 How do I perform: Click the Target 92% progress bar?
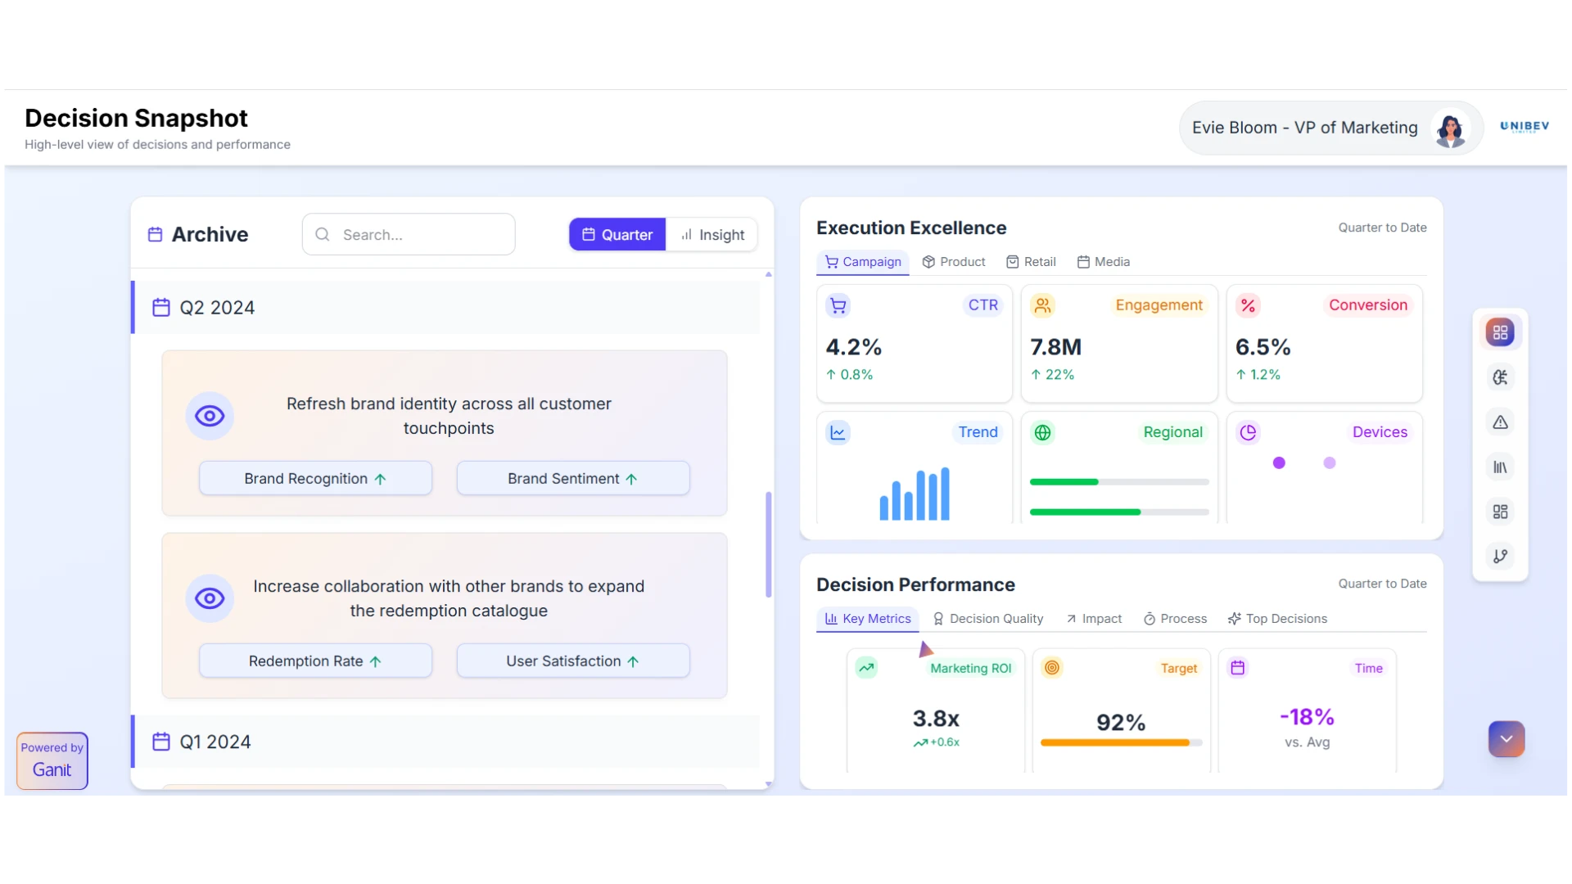(x=1120, y=743)
